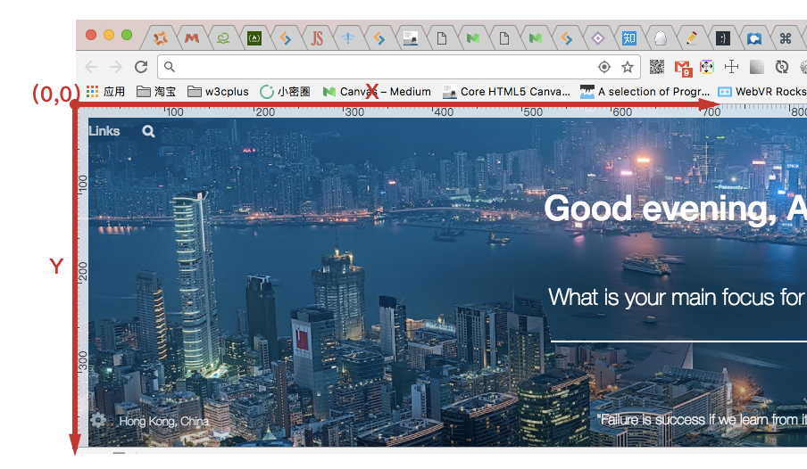Open the w3cplus bookmarks folder
807x469 pixels.
(x=218, y=92)
